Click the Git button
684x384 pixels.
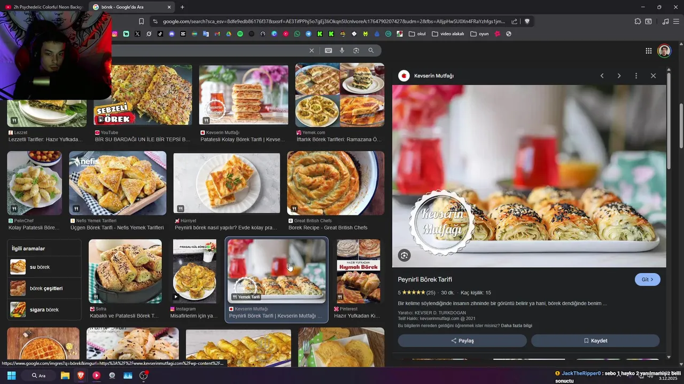[x=647, y=279]
